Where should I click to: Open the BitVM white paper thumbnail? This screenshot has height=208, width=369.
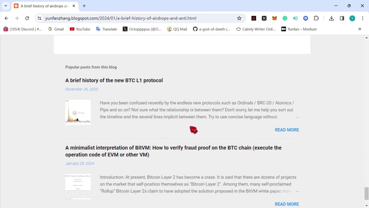[x=78, y=187]
